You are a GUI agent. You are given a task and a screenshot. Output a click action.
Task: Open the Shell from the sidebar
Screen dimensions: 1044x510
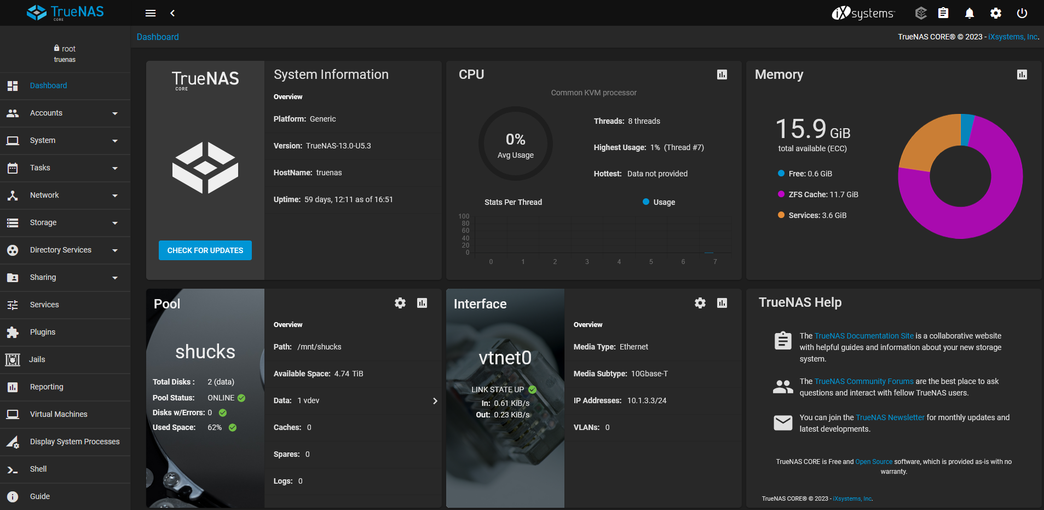[x=38, y=469]
